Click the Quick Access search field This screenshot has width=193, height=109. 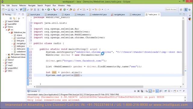click(171, 9)
